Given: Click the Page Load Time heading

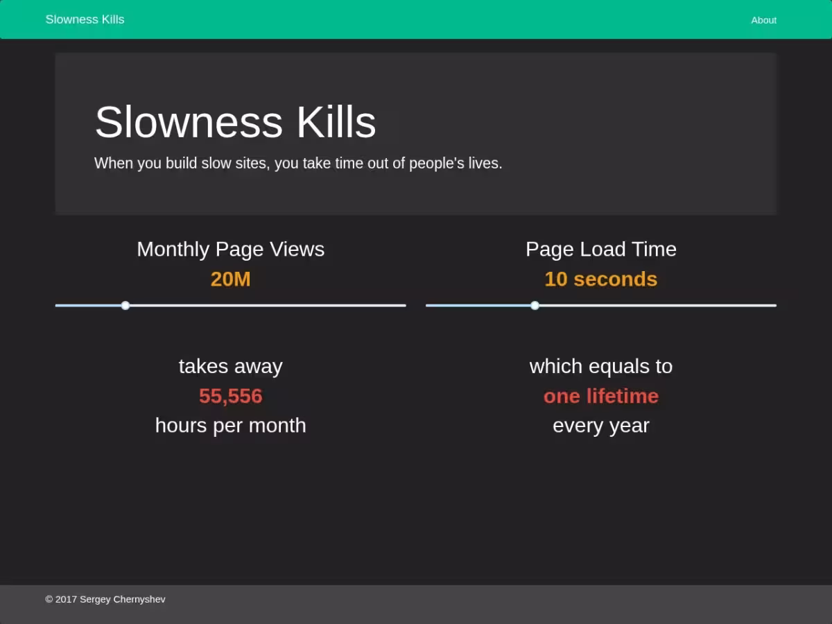Looking at the screenshot, I should click(600, 249).
